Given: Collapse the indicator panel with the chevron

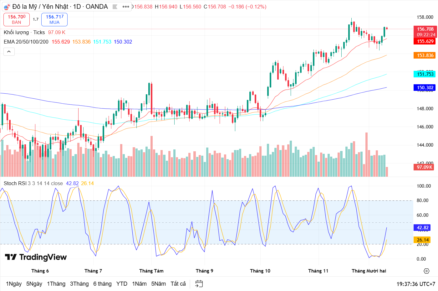Looking at the screenshot, I should [9, 52].
